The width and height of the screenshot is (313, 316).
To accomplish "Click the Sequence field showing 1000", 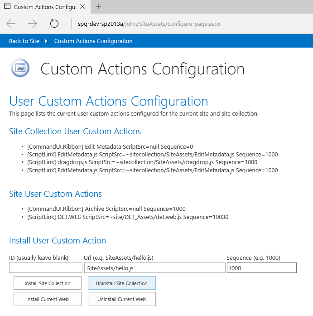I will point(261,268).
